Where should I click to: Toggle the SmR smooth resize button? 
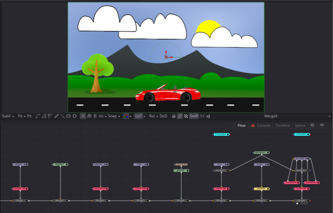pos(194,116)
